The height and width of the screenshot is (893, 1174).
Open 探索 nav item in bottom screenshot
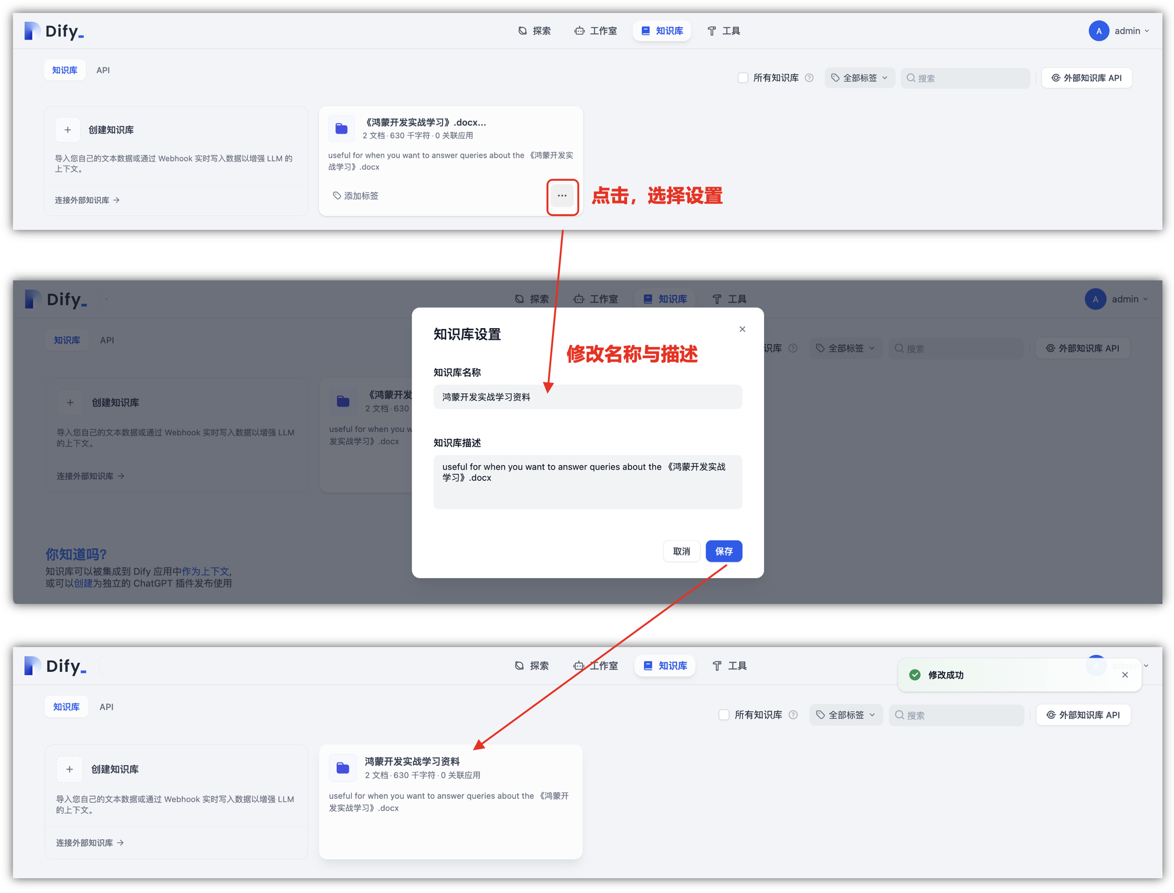(x=531, y=665)
